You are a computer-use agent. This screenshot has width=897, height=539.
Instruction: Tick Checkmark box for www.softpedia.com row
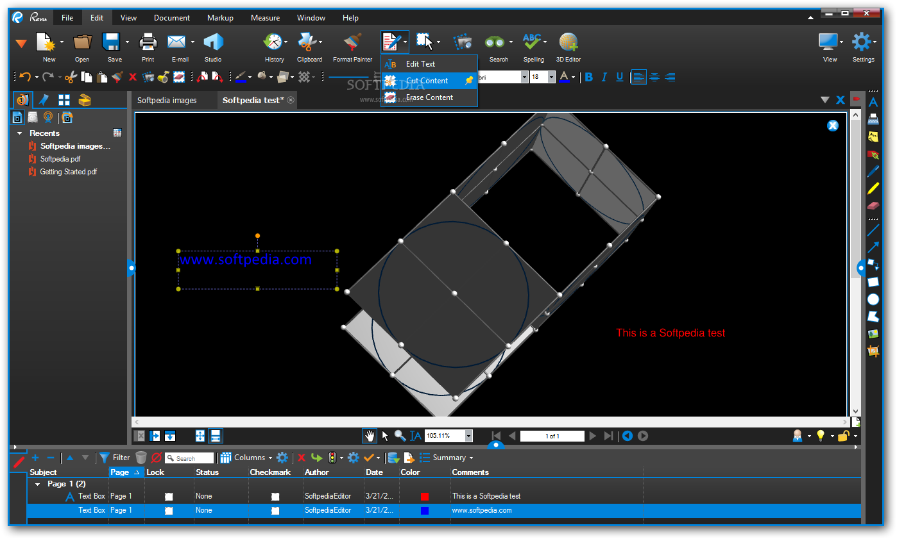pos(275,511)
